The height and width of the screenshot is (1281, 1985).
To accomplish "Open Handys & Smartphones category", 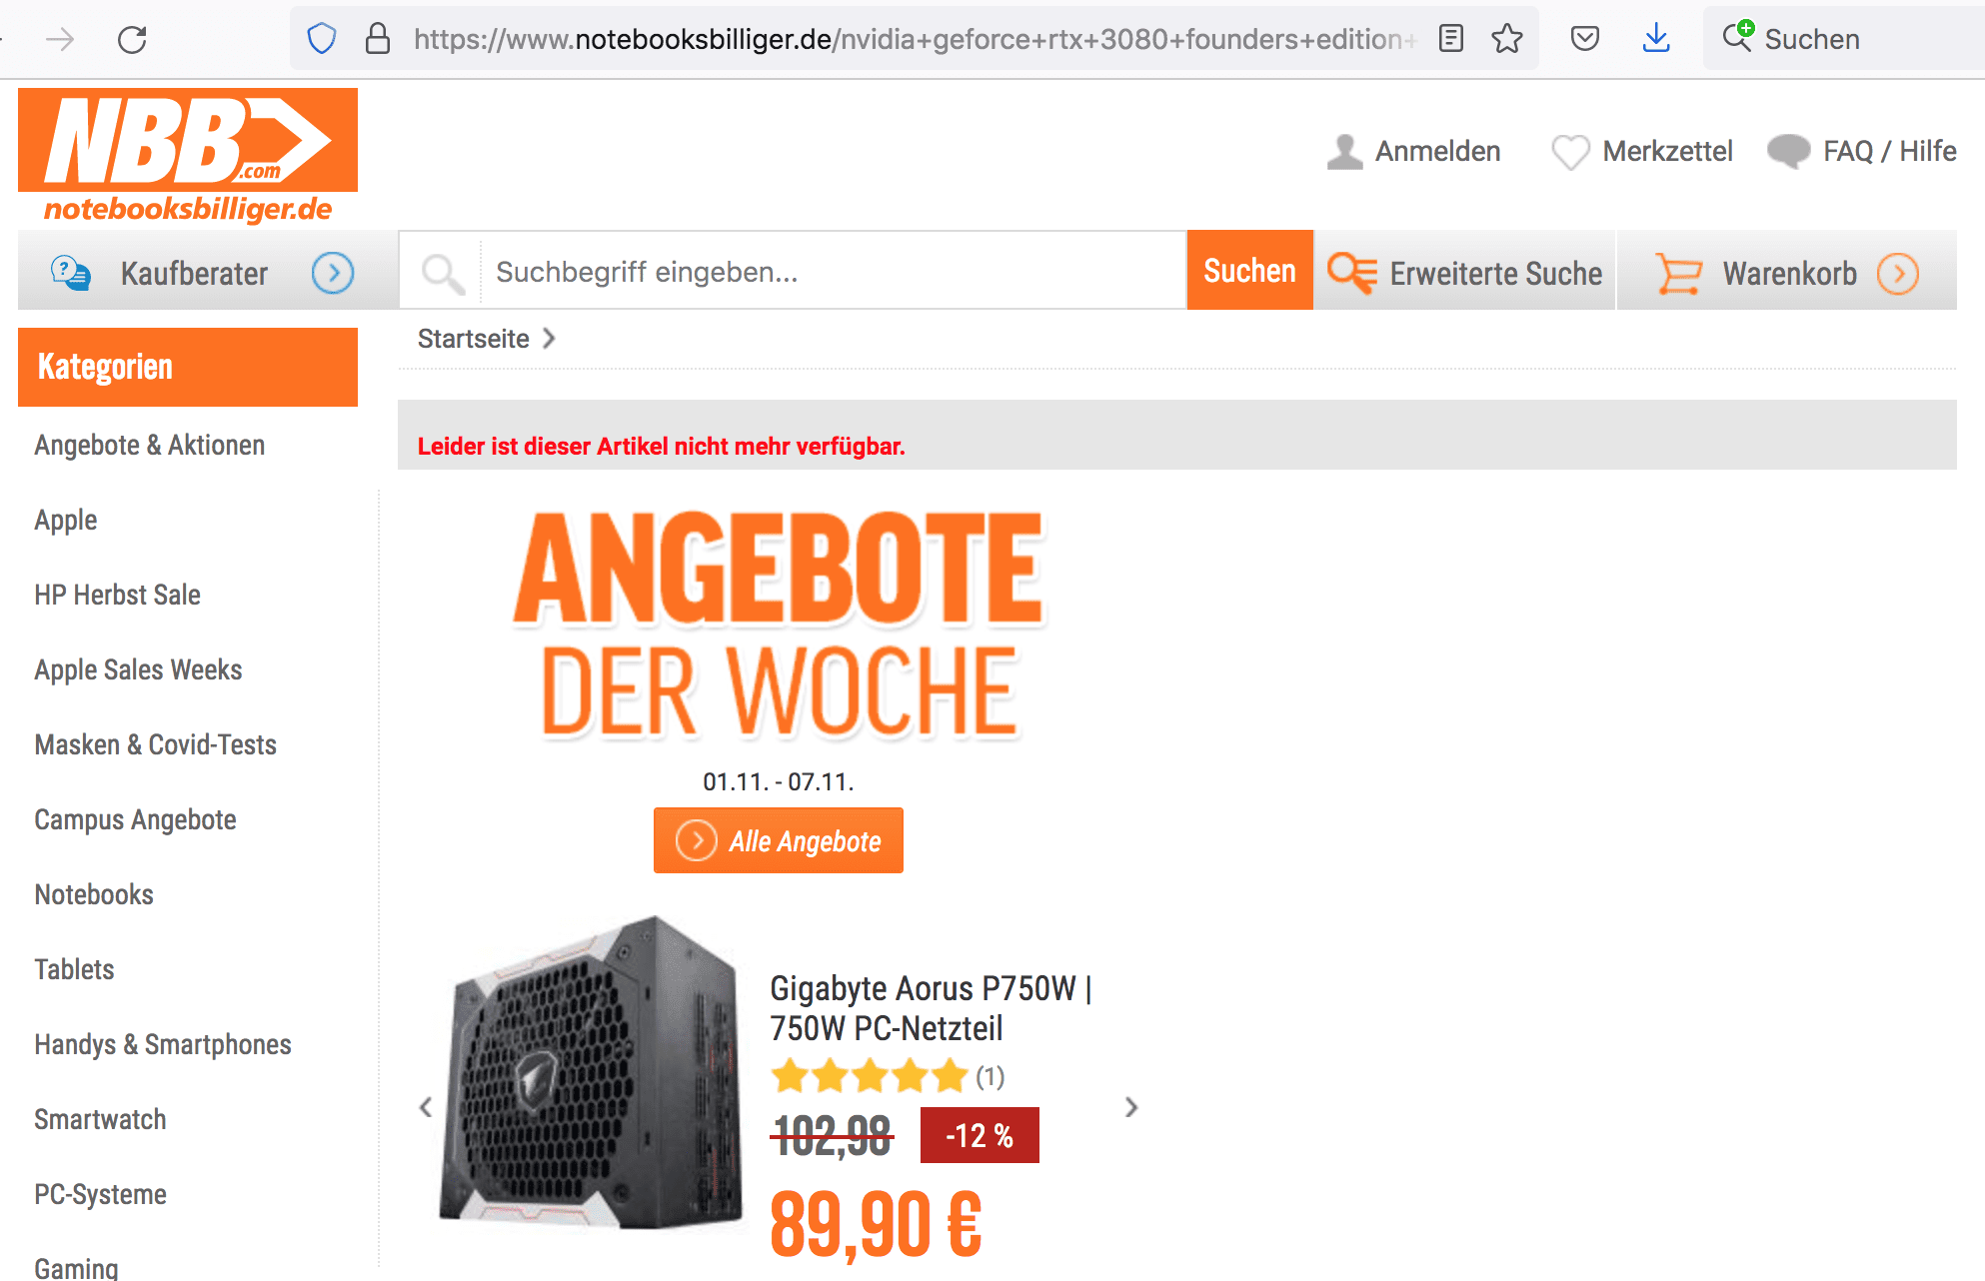I will point(163,1044).
